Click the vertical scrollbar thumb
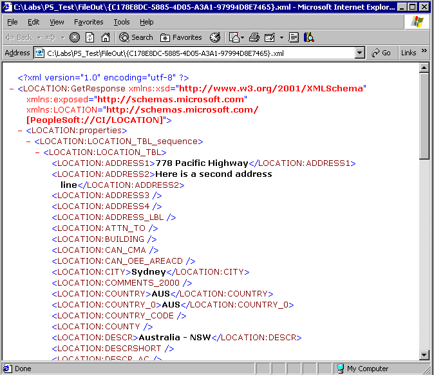The width and height of the screenshot is (434, 375). click(x=424, y=116)
